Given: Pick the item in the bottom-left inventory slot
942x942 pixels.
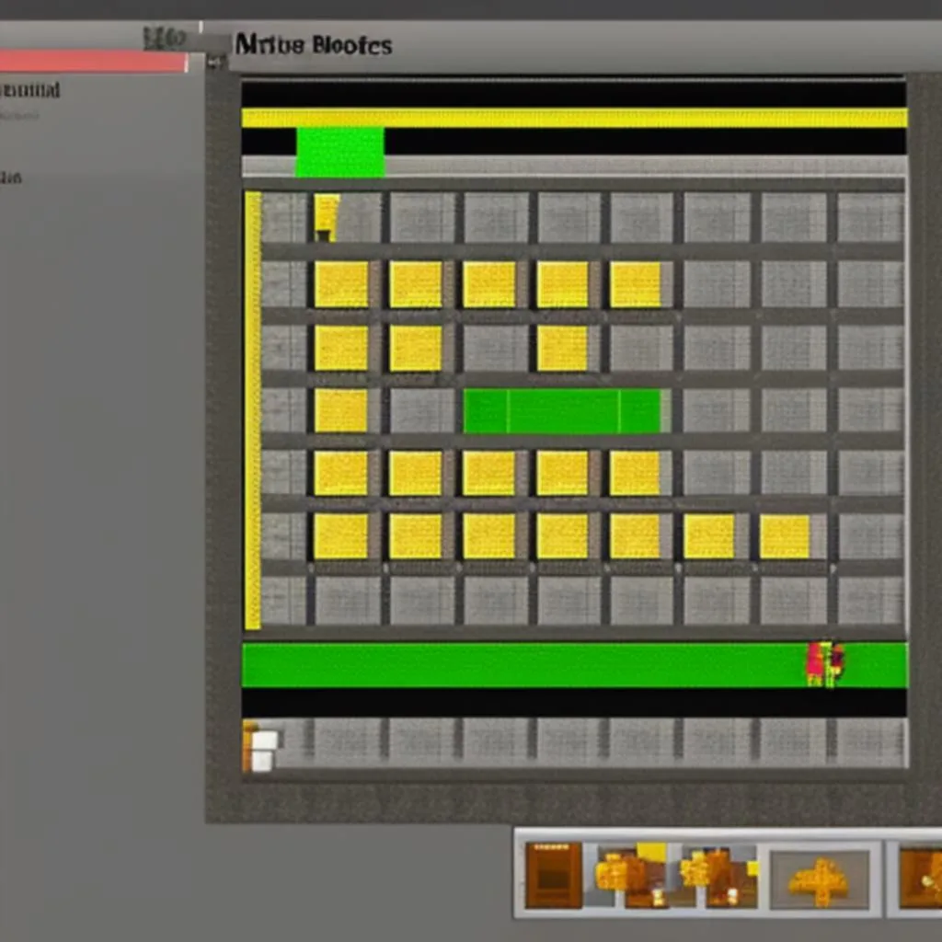Looking at the screenshot, I should click(260, 745).
